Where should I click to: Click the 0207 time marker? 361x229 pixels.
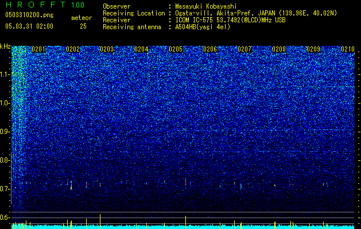click(244, 49)
